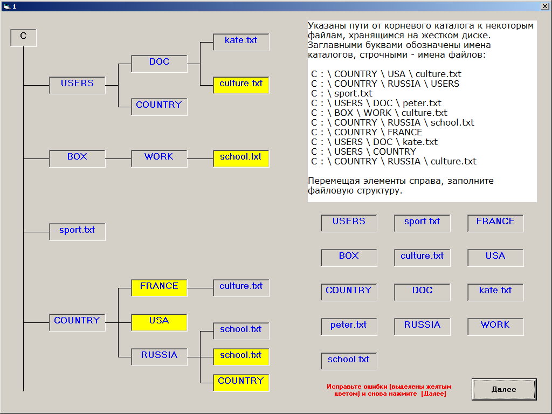Screen dimensions: 552x414
Task: Select sport.txt connected to root C in tree
Action: pyautogui.click(x=77, y=232)
